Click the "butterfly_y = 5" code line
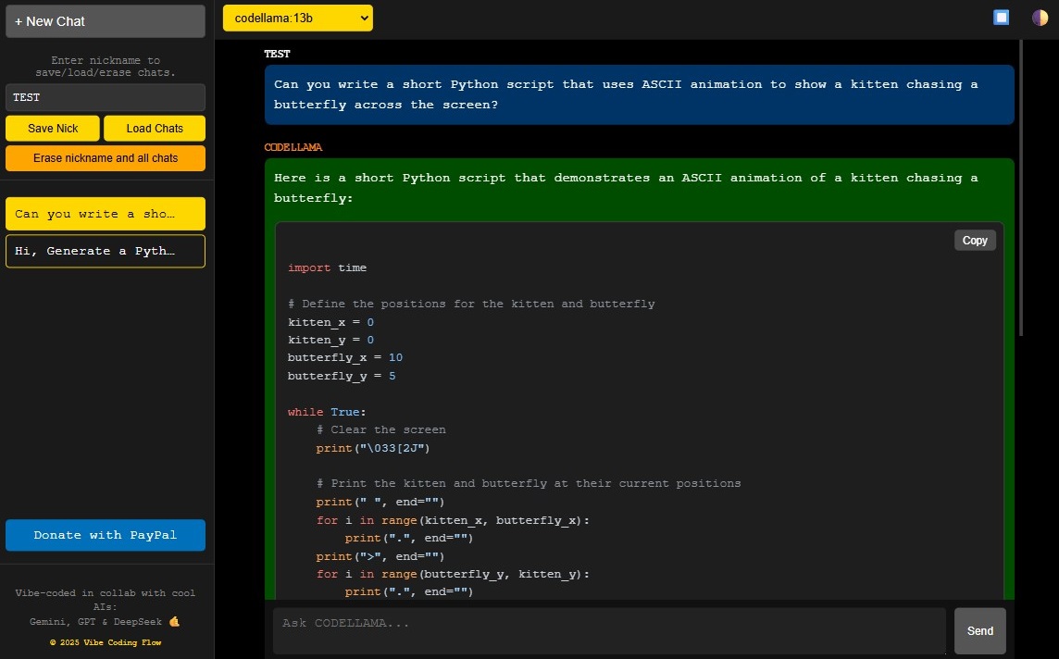Image resolution: width=1059 pixels, height=659 pixels. (342, 376)
